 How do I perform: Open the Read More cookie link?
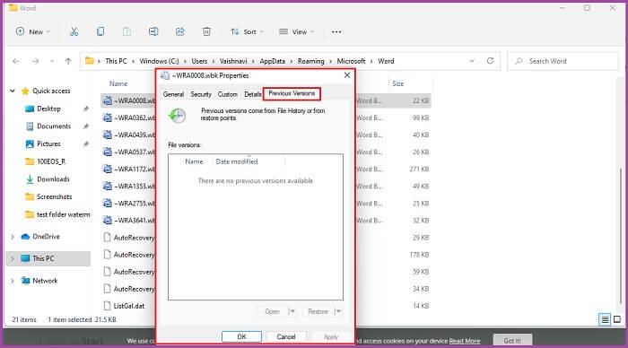click(x=464, y=341)
